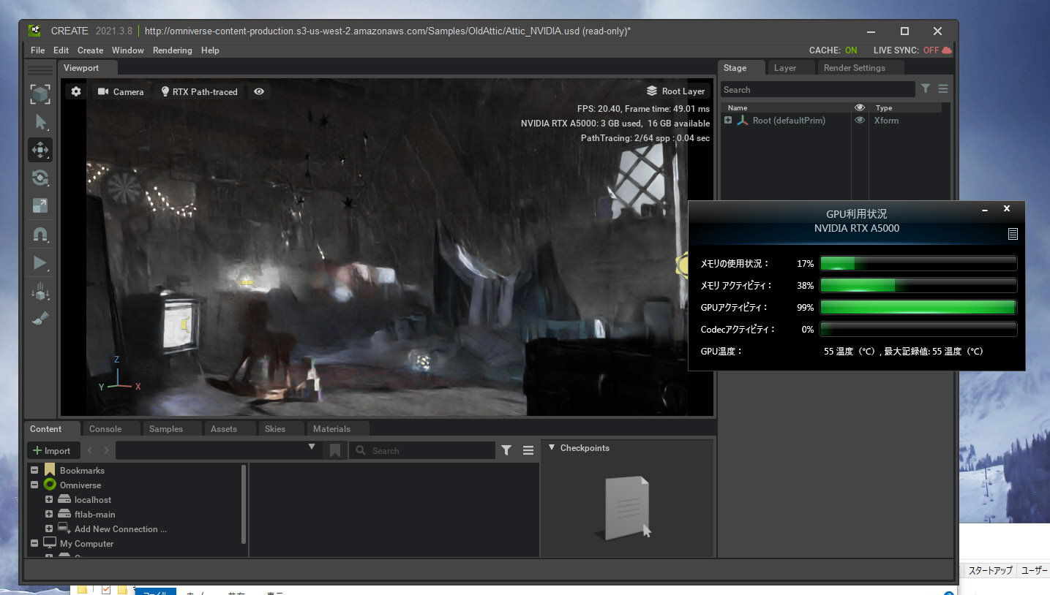Open the Content path dropdown arrow
This screenshot has width=1050, height=595.
312,447
